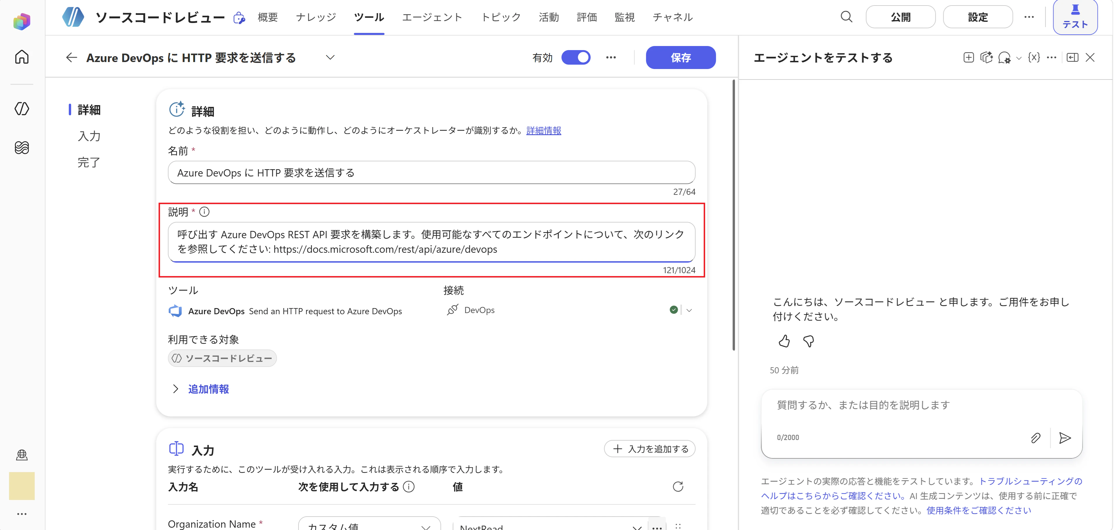Open the Flows icon in left sidebar

[x=22, y=148]
